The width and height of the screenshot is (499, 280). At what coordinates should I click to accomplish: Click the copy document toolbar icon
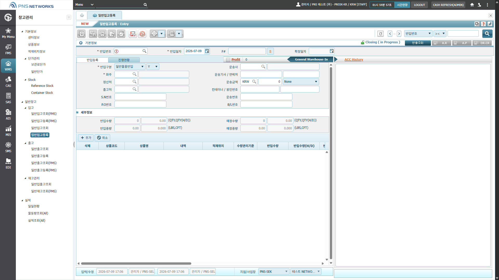(82, 34)
